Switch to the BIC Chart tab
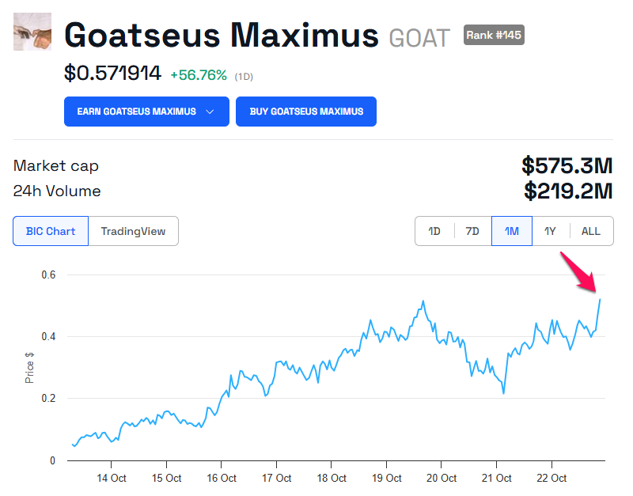This screenshot has height=496, width=633. coord(51,231)
